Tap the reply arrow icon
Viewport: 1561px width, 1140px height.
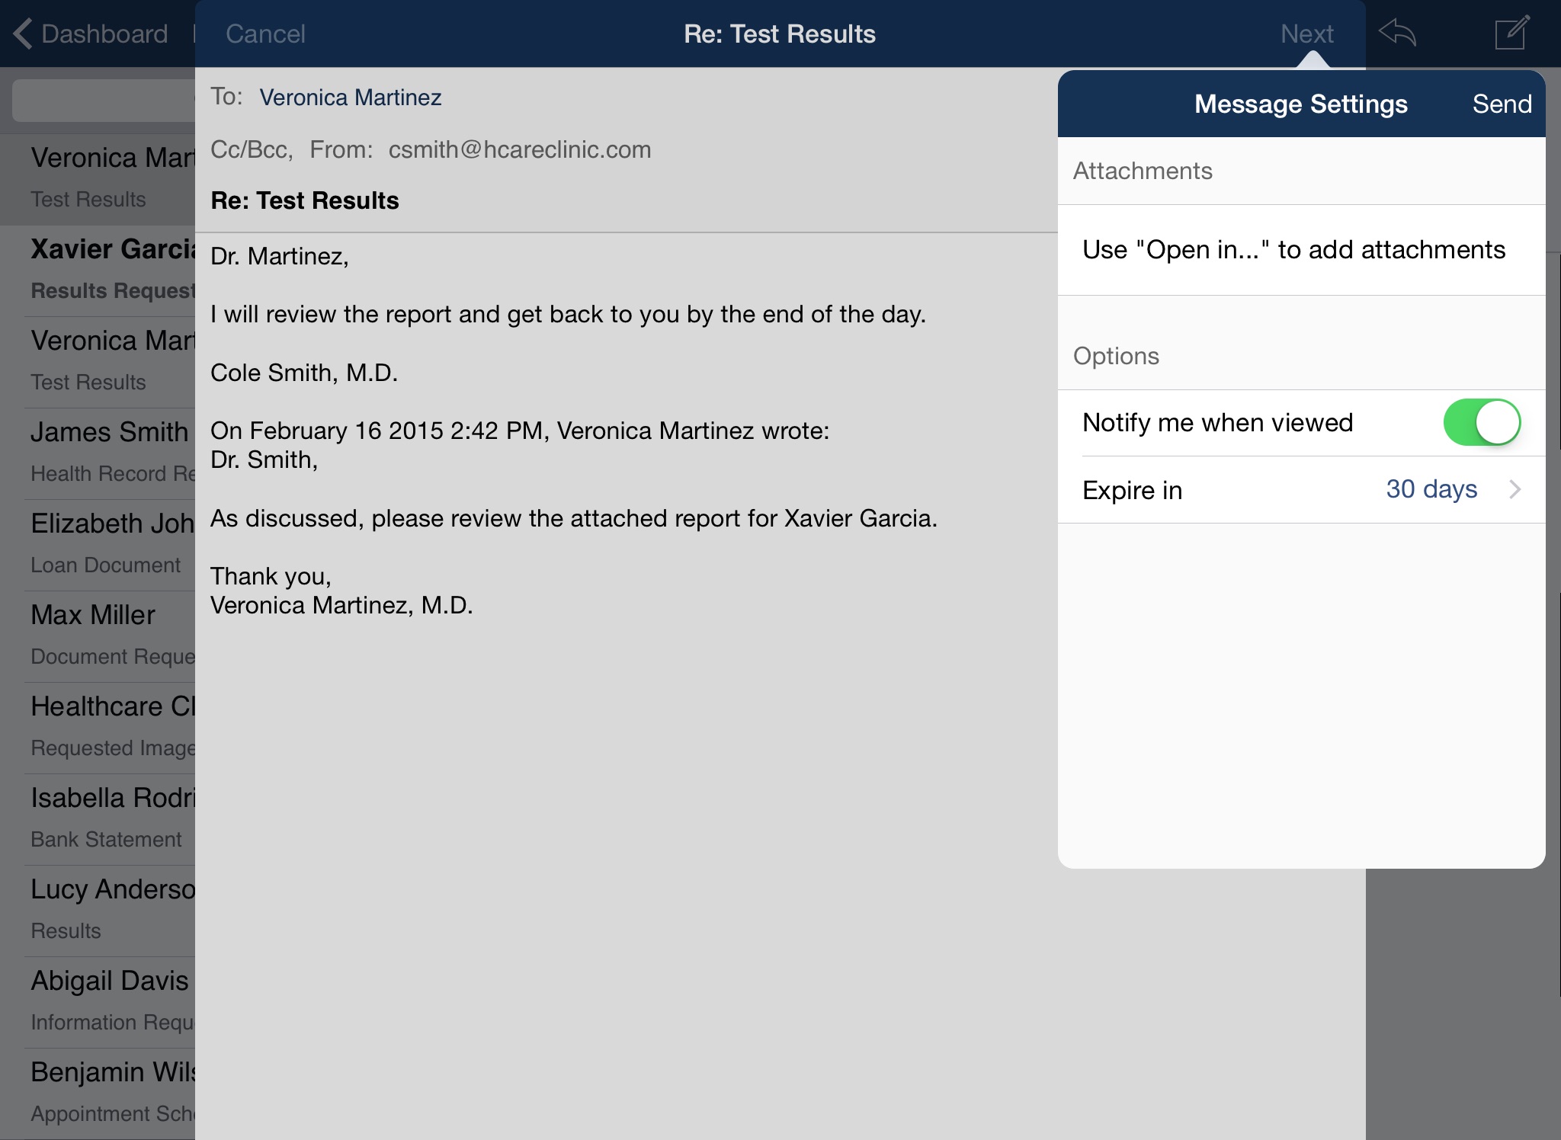click(x=1397, y=34)
